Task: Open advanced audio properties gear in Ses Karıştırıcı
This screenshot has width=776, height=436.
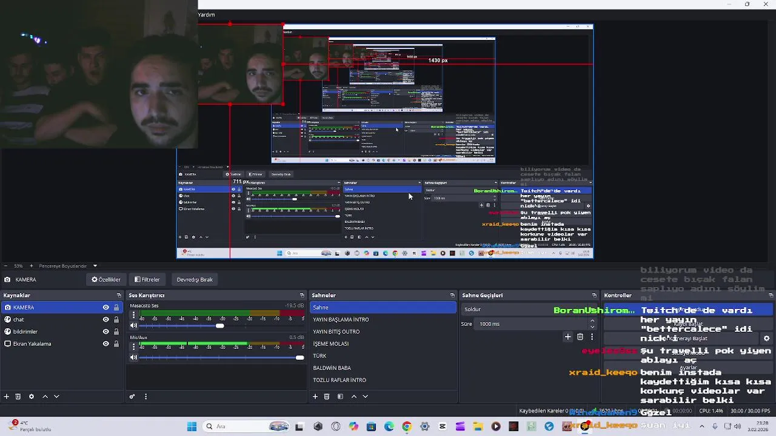Action: coord(132,397)
